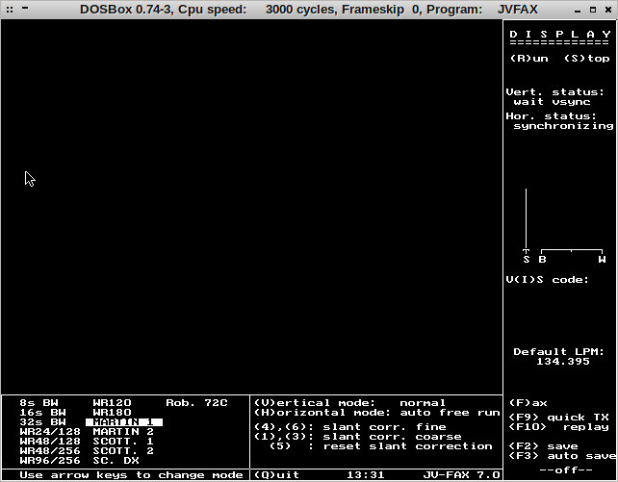Viewport: 618px width, 482px height.
Task: Click the F2 save option
Action: pos(544,446)
